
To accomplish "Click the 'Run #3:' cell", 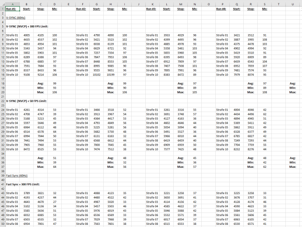I will [153, 9].
